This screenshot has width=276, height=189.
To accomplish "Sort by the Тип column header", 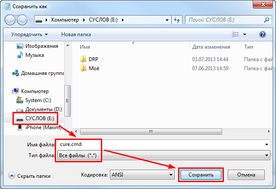I will pos(248,47).
